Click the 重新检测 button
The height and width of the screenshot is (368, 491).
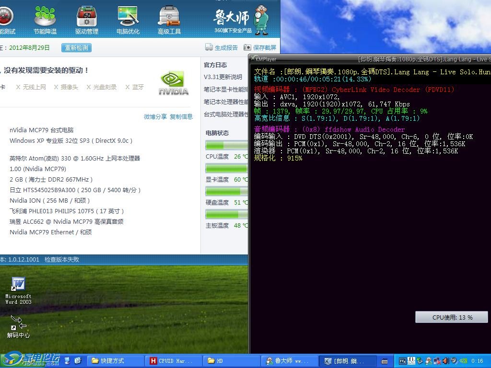pyautogui.click(x=76, y=48)
